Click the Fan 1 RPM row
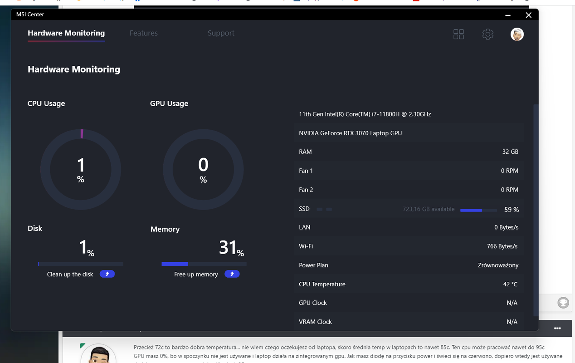 (409, 171)
